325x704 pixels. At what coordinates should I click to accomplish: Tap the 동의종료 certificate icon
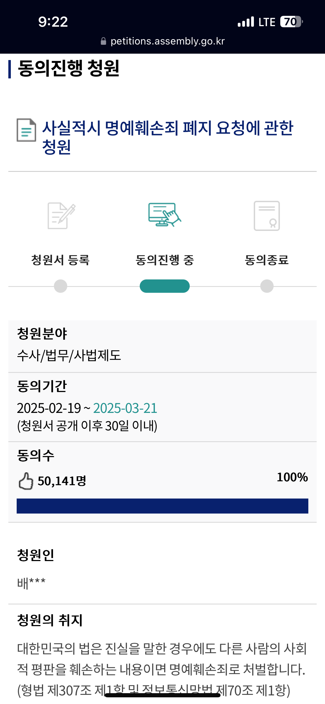[x=267, y=216]
